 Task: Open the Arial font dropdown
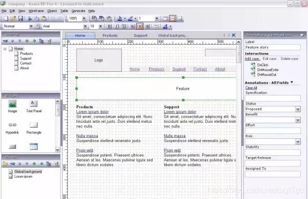point(85,26)
